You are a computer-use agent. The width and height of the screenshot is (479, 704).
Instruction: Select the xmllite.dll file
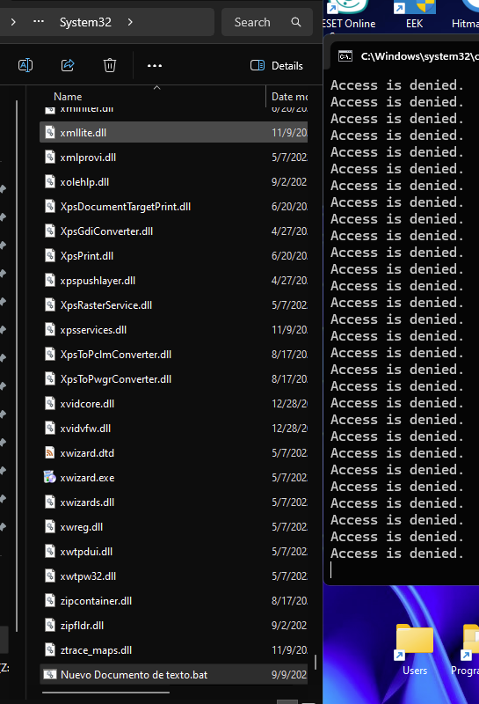coord(173,133)
